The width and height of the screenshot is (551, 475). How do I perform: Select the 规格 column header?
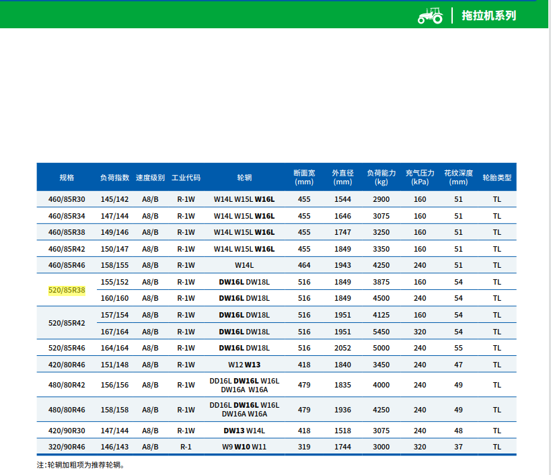pyautogui.click(x=67, y=178)
